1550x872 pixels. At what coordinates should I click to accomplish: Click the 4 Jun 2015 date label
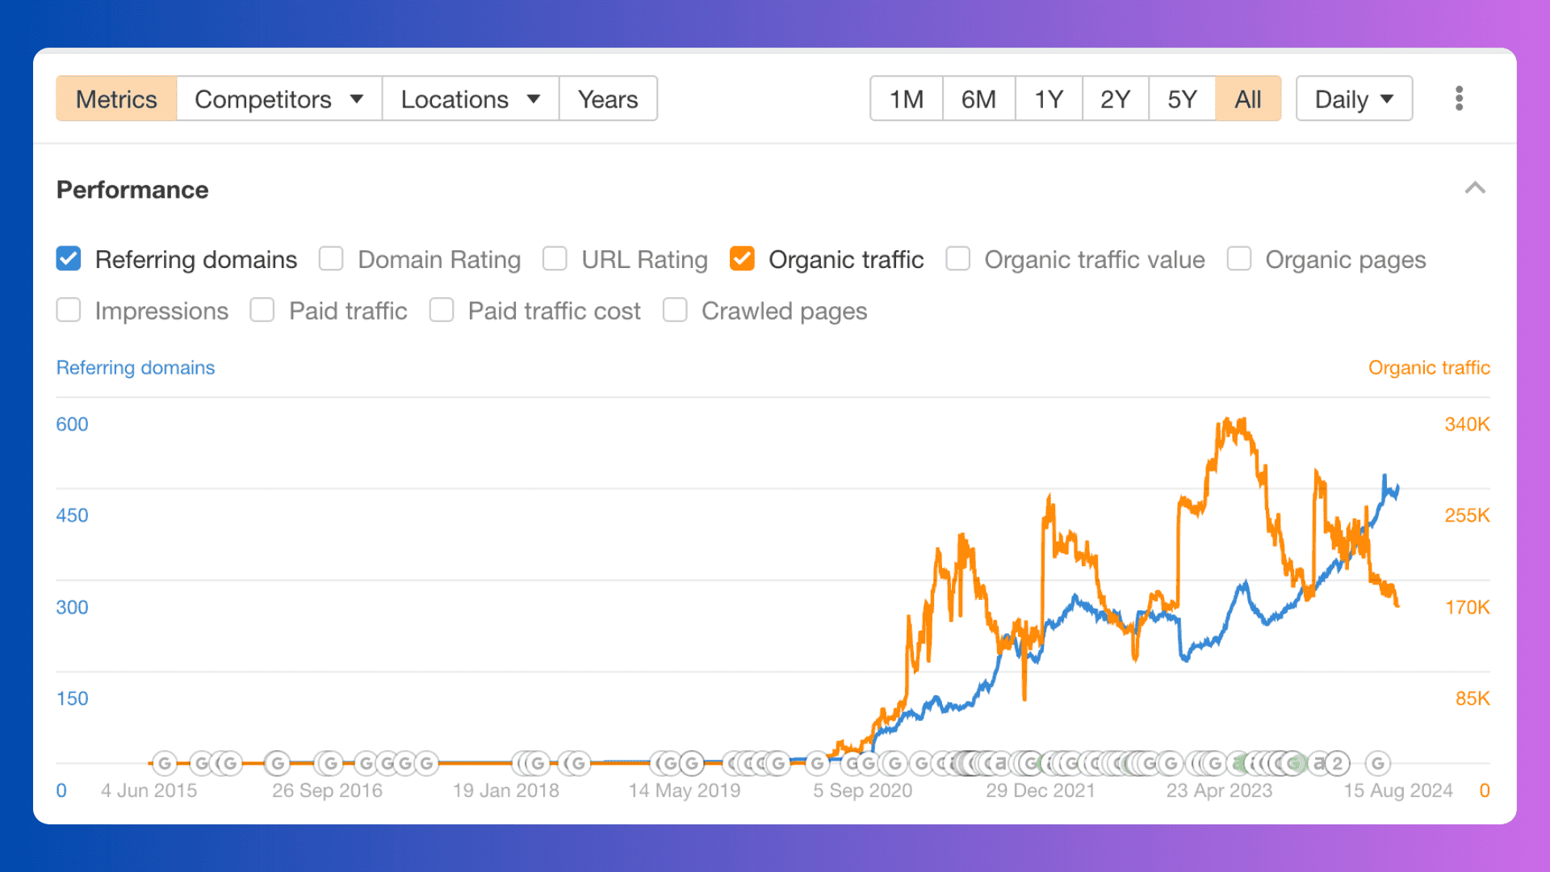point(149,790)
